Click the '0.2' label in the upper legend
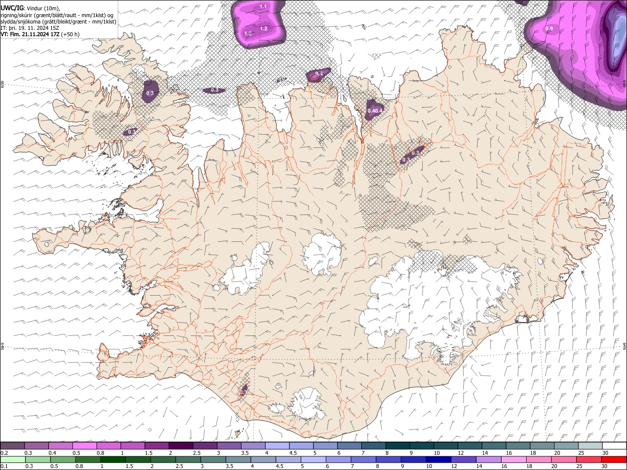This screenshot has height=470, width=627. [x=4, y=453]
